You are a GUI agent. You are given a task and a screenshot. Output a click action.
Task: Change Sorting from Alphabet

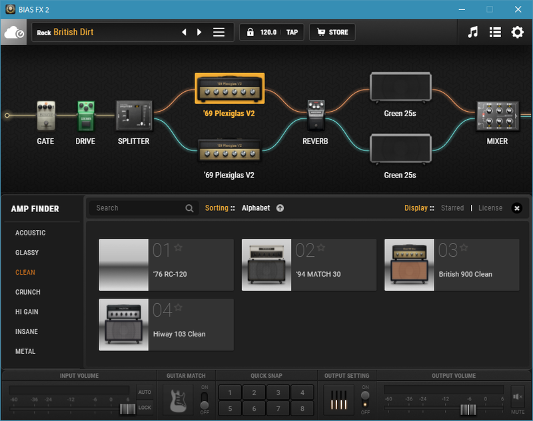point(256,208)
